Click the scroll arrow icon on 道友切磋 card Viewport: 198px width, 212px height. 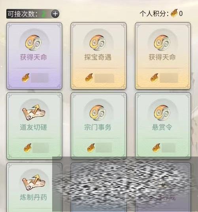[x=34, y=113]
